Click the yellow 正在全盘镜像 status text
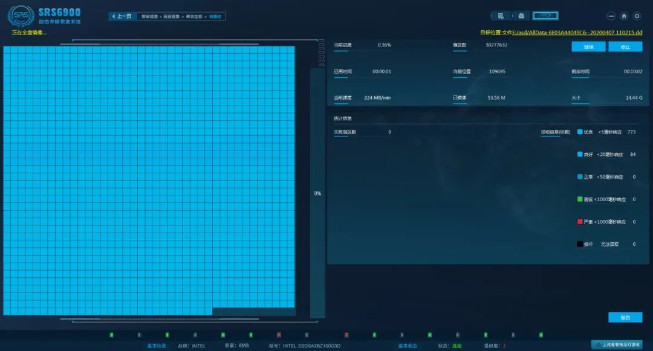This screenshot has height=351, width=653. click(29, 33)
